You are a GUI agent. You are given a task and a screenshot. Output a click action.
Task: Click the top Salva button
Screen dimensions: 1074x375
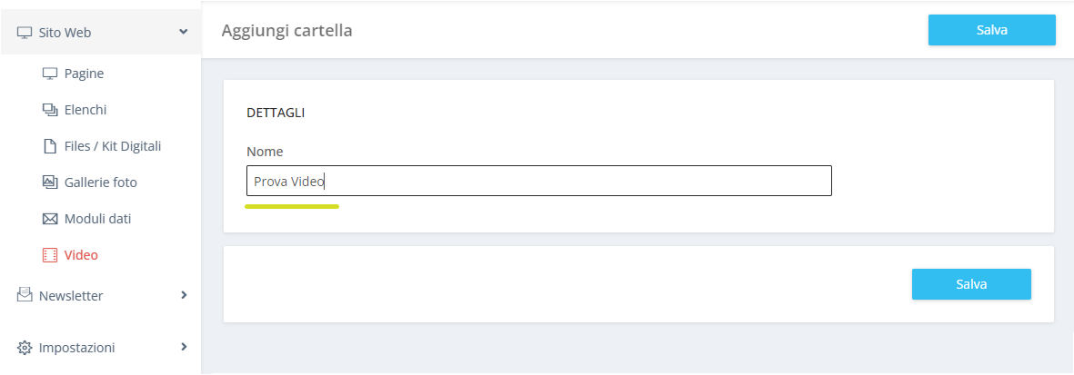coord(992,30)
